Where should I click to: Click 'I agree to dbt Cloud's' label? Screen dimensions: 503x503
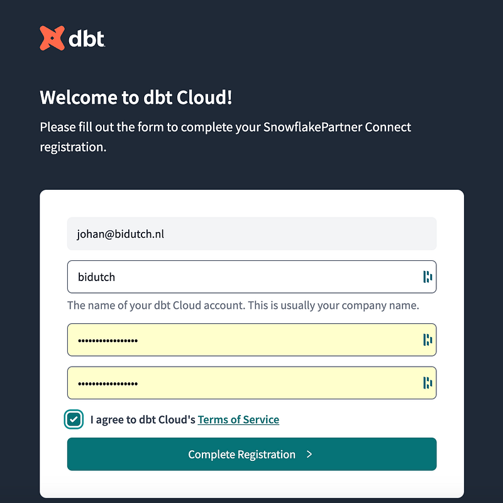click(x=143, y=419)
